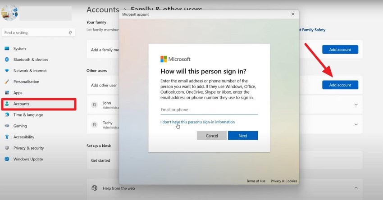Click the profile picture avatar

[10, 13]
